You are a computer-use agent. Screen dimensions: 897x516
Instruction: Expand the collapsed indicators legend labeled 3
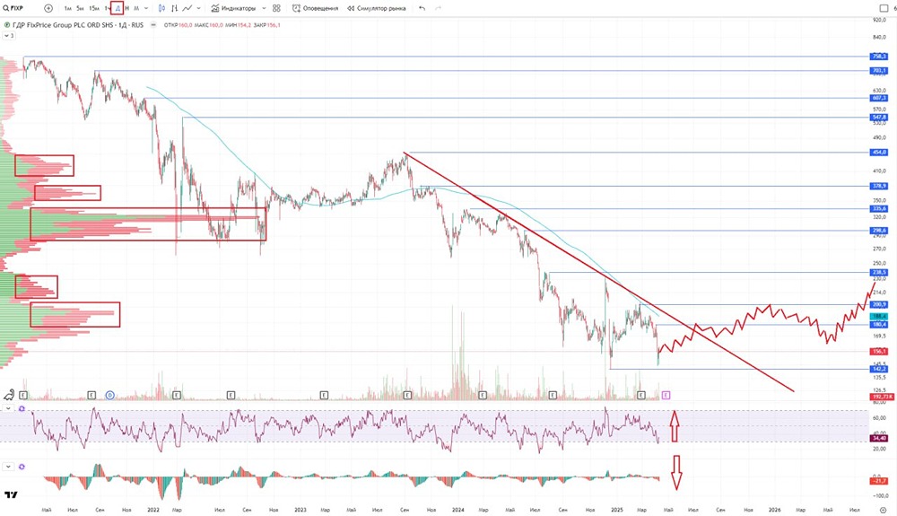click(x=9, y=36)
